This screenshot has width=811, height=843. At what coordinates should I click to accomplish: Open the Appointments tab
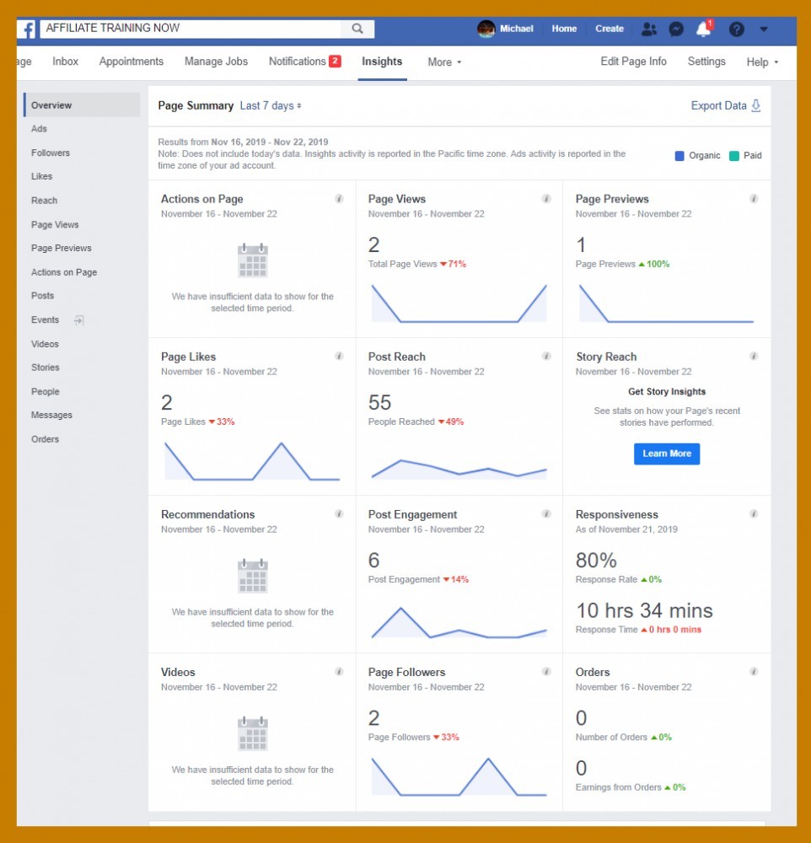132,62
